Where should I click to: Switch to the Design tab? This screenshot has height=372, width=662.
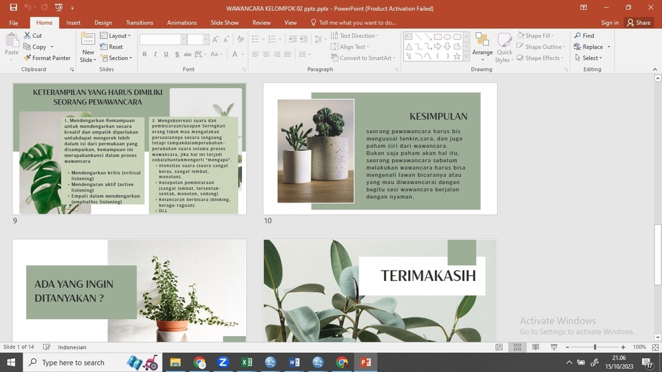click(x=103, y=23)
